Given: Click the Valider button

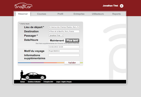Looking at the screenshot, I should click(x=72, y=63).
